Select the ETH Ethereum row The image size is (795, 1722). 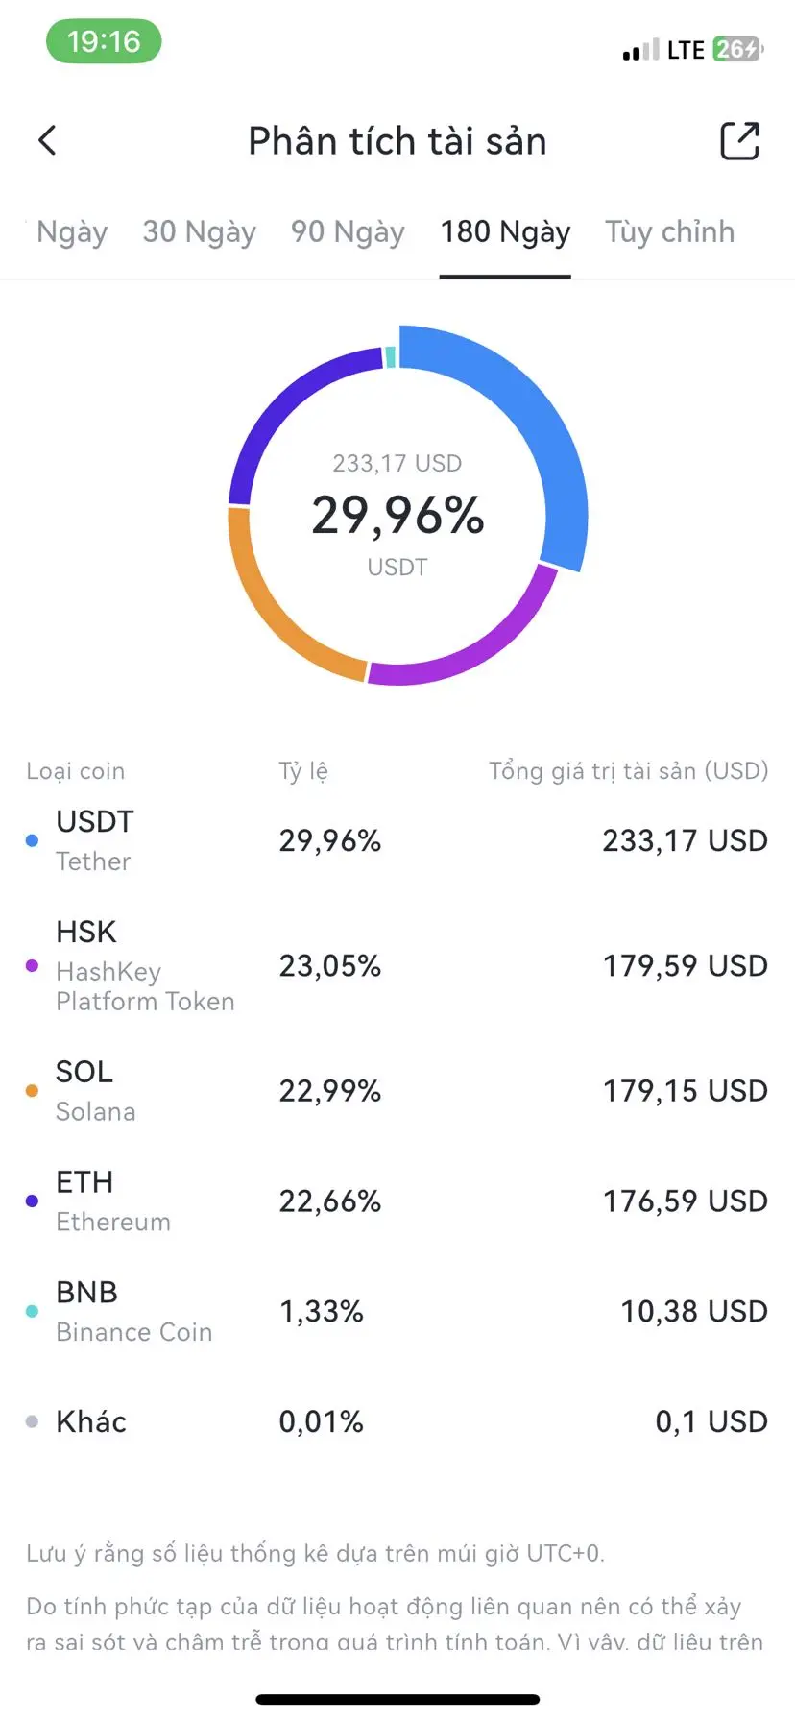[x=397, y=1201]
